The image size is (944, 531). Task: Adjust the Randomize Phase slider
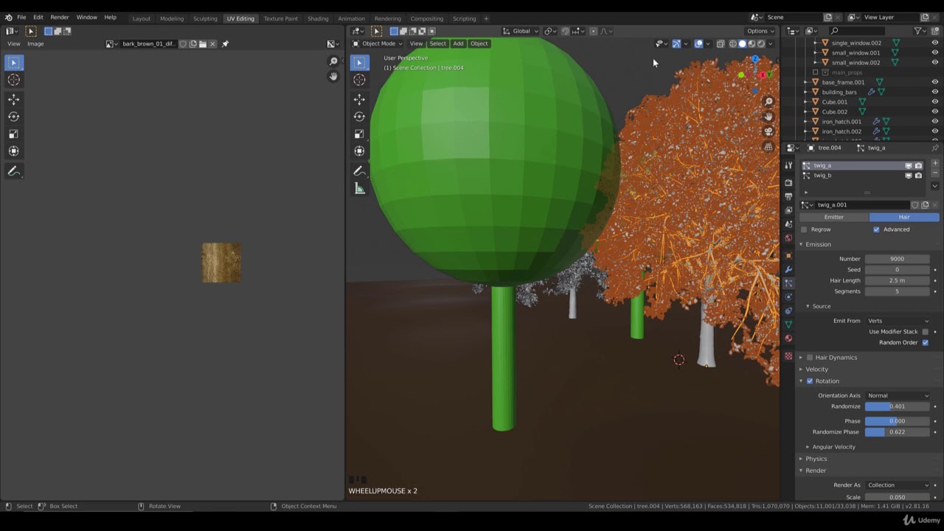[x=898, y=432]
